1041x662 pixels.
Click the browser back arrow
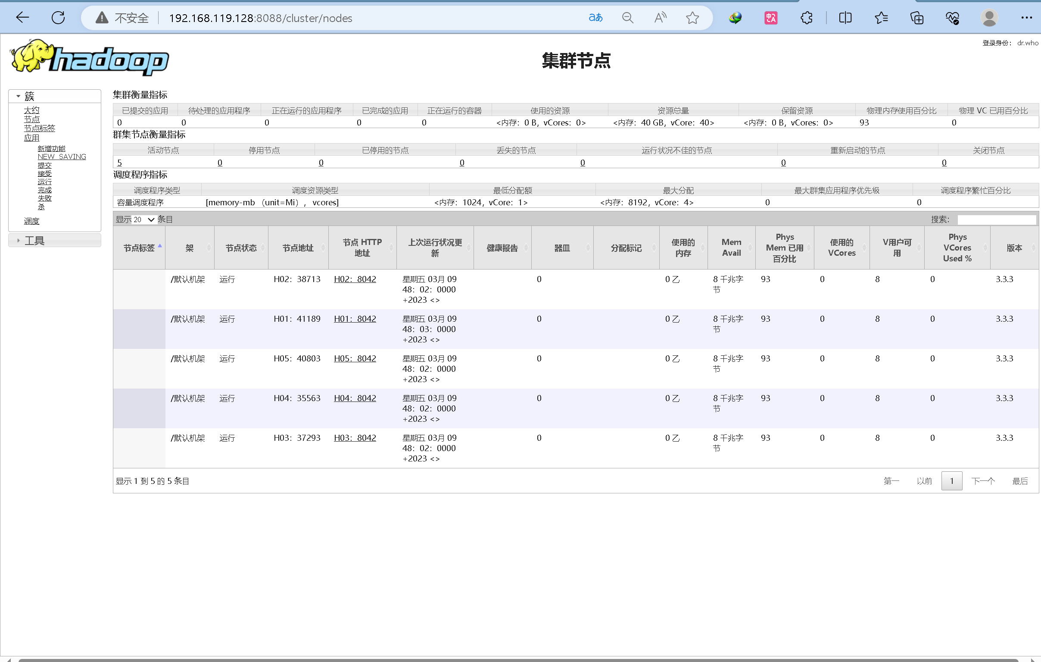pyautogui.click(x=22, y=18)
